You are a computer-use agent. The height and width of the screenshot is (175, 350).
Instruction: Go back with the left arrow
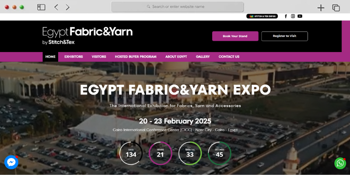click(x=56, y=7)
